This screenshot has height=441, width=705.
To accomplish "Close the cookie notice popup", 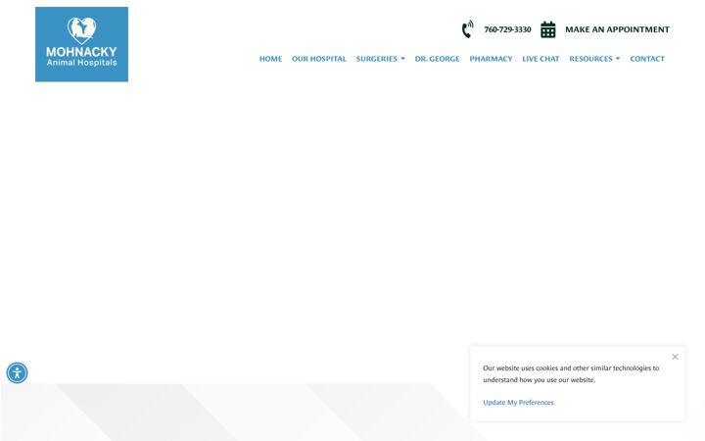I will point(675,357).
